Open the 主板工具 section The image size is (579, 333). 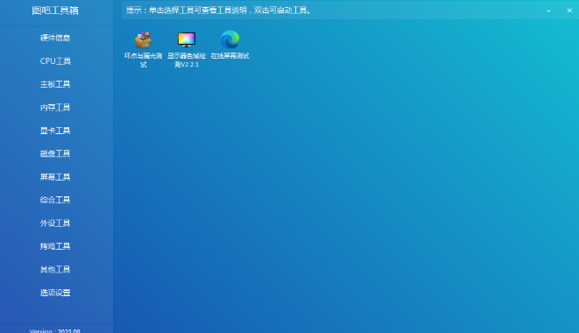tap(55, 84)
